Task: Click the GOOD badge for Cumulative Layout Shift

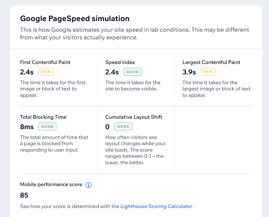Action: pos(123,127)
